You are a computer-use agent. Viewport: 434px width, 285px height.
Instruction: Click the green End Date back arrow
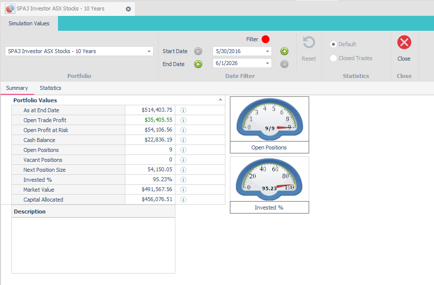coord(198,64)
